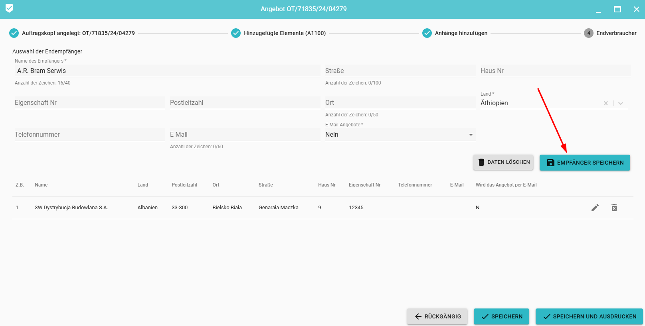The height and width of the screenshot is (326, 645).
Task: Delete recipient row with the trash icon
Action: click(614, 208)
